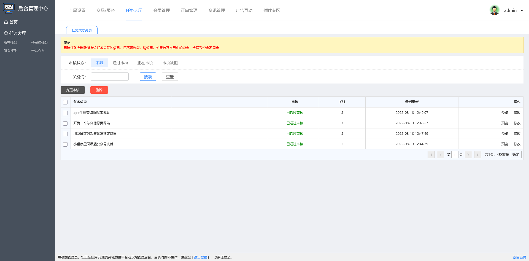
Task: Click the 最后更新 column header
Action: [412, 102]
